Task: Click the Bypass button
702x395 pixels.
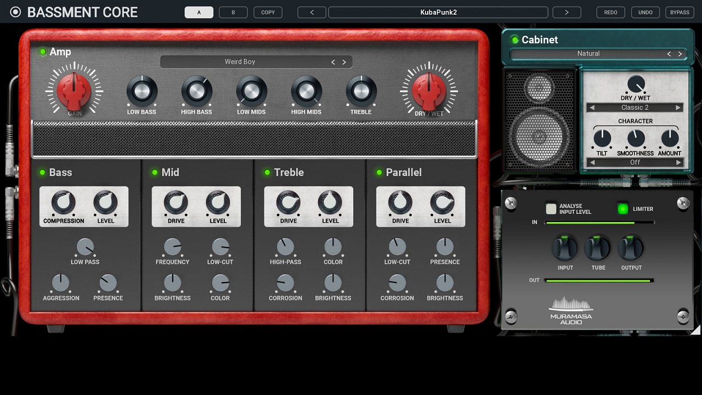Action: coord(680,12)
